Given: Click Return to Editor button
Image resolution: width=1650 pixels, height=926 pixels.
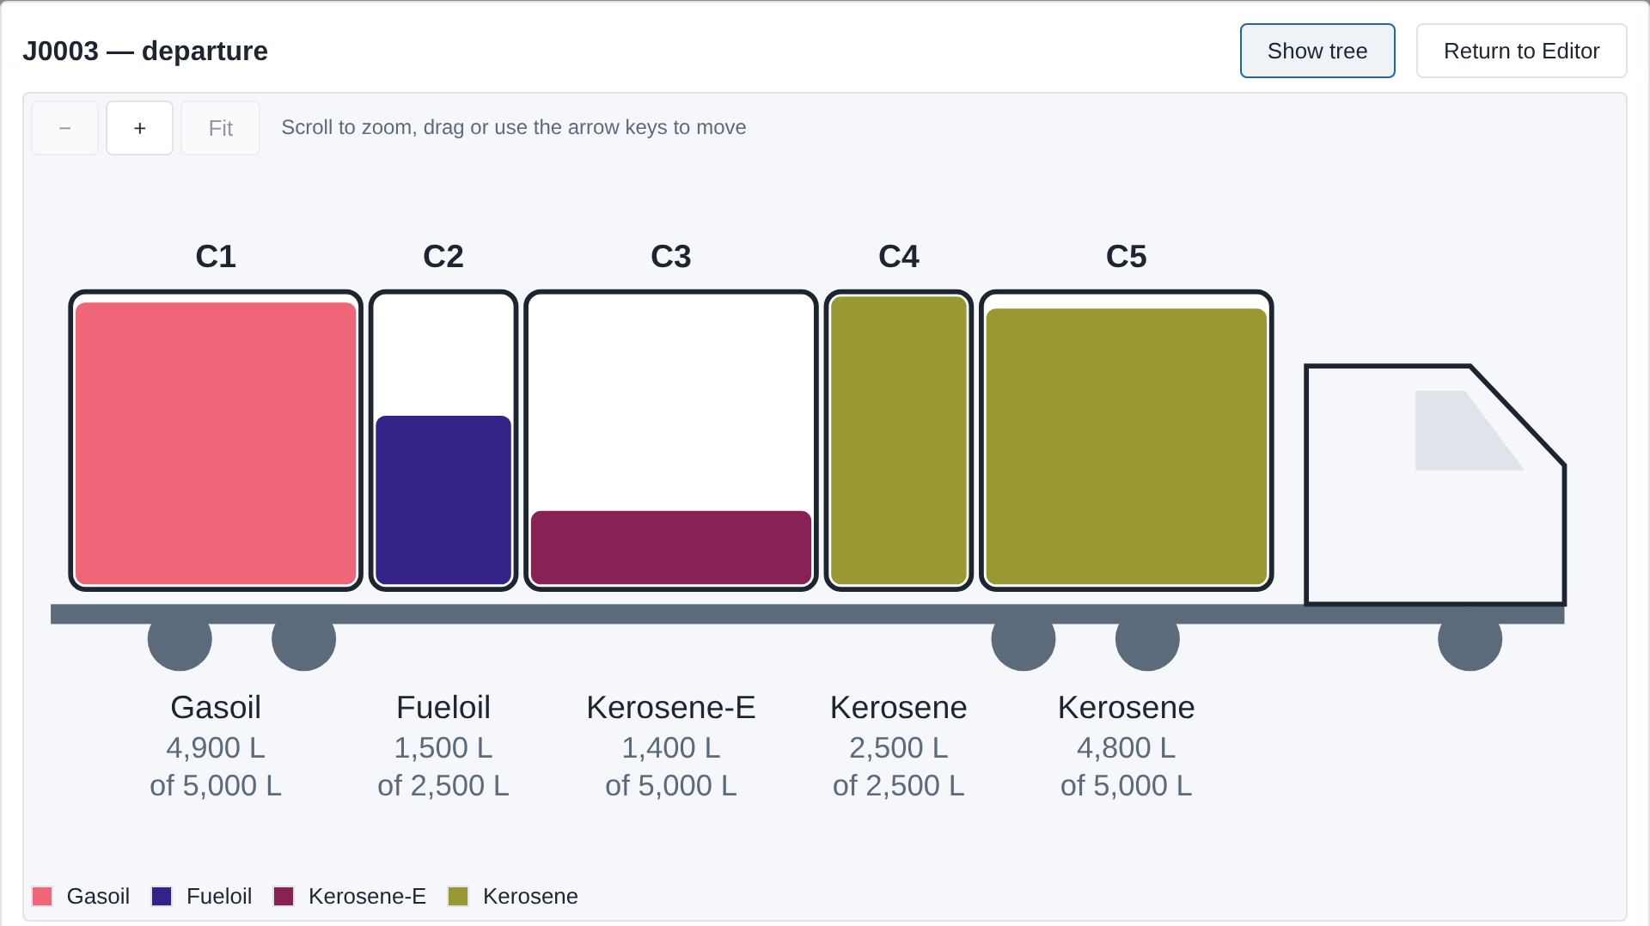Looking at the screenshot, I should (x=1521, y=51).
